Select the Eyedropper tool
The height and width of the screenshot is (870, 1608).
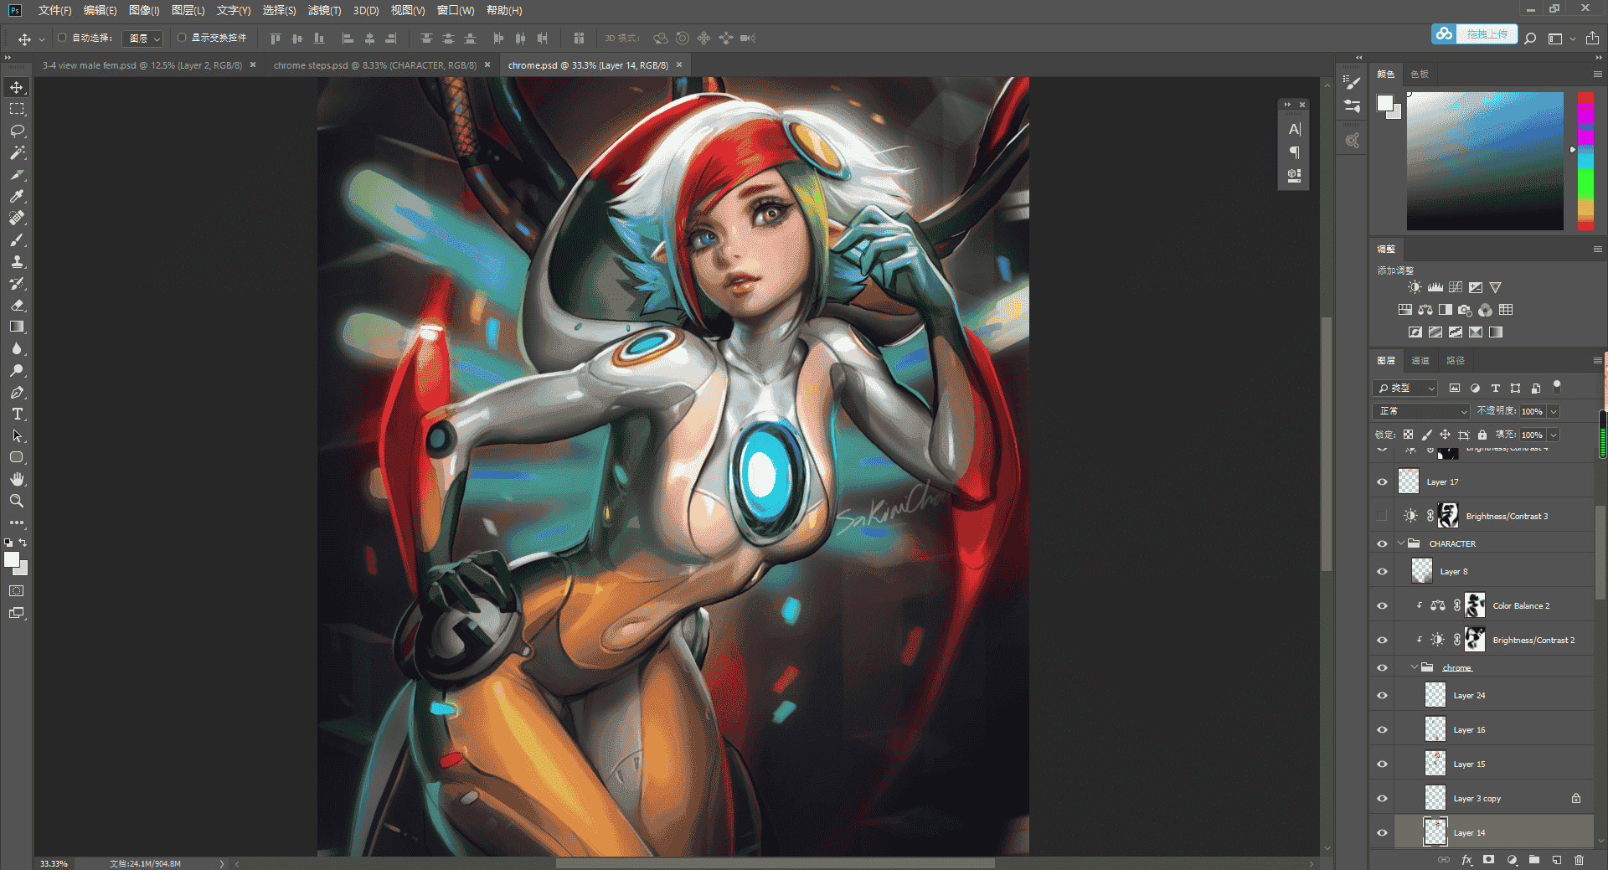17,196
